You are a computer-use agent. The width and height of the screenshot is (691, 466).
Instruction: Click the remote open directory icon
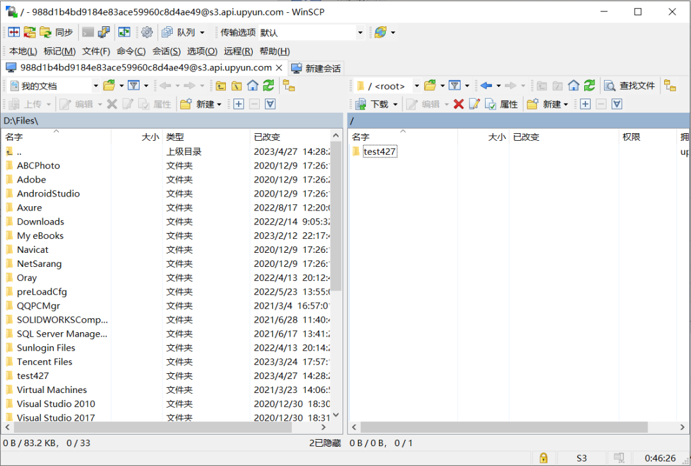tap(430, 86)
